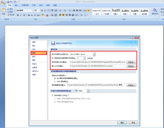Open the paragraph shading paint bucket
The width and height of the screenshot is (164, 128).
[x=81, y=15]
